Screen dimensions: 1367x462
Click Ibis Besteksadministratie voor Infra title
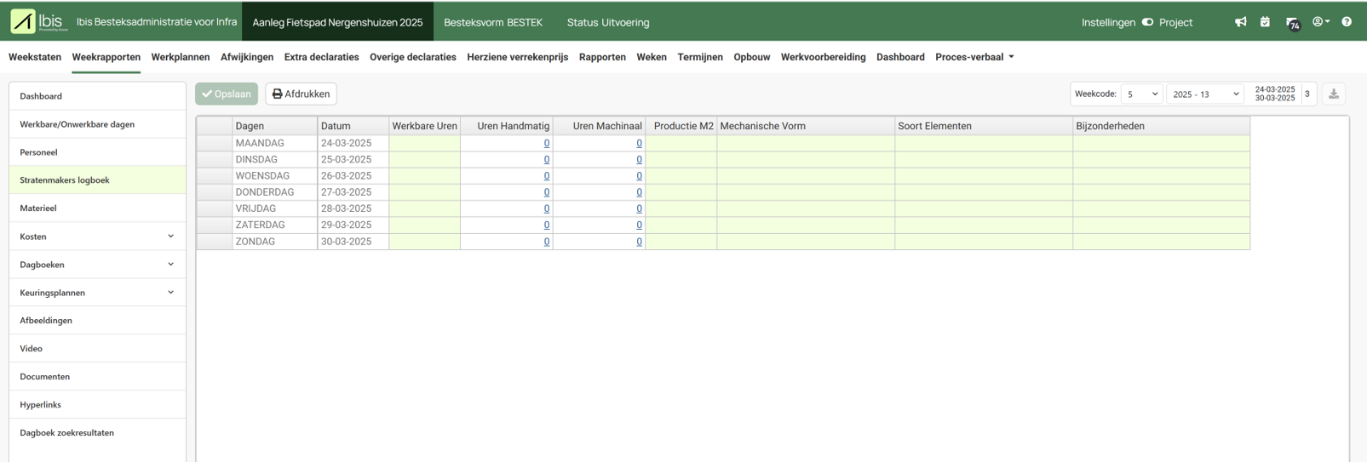pyautogui.click(x=157, y=22)
